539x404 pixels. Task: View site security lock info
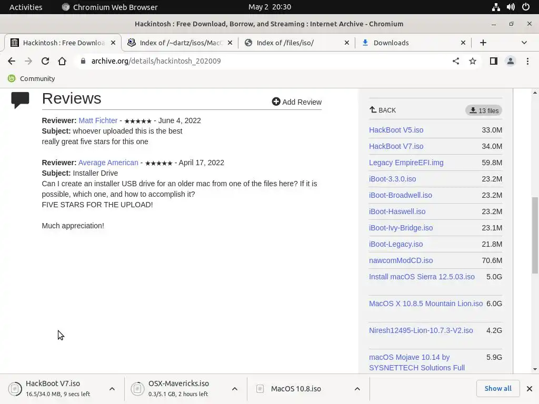[x=83, y=61]
